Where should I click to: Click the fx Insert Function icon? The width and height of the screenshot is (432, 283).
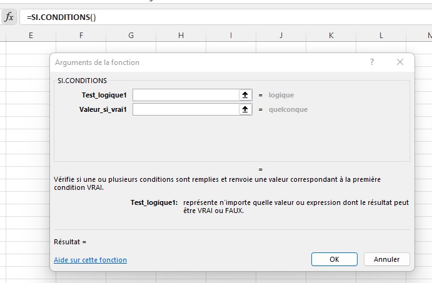click(x=9, y=17)
